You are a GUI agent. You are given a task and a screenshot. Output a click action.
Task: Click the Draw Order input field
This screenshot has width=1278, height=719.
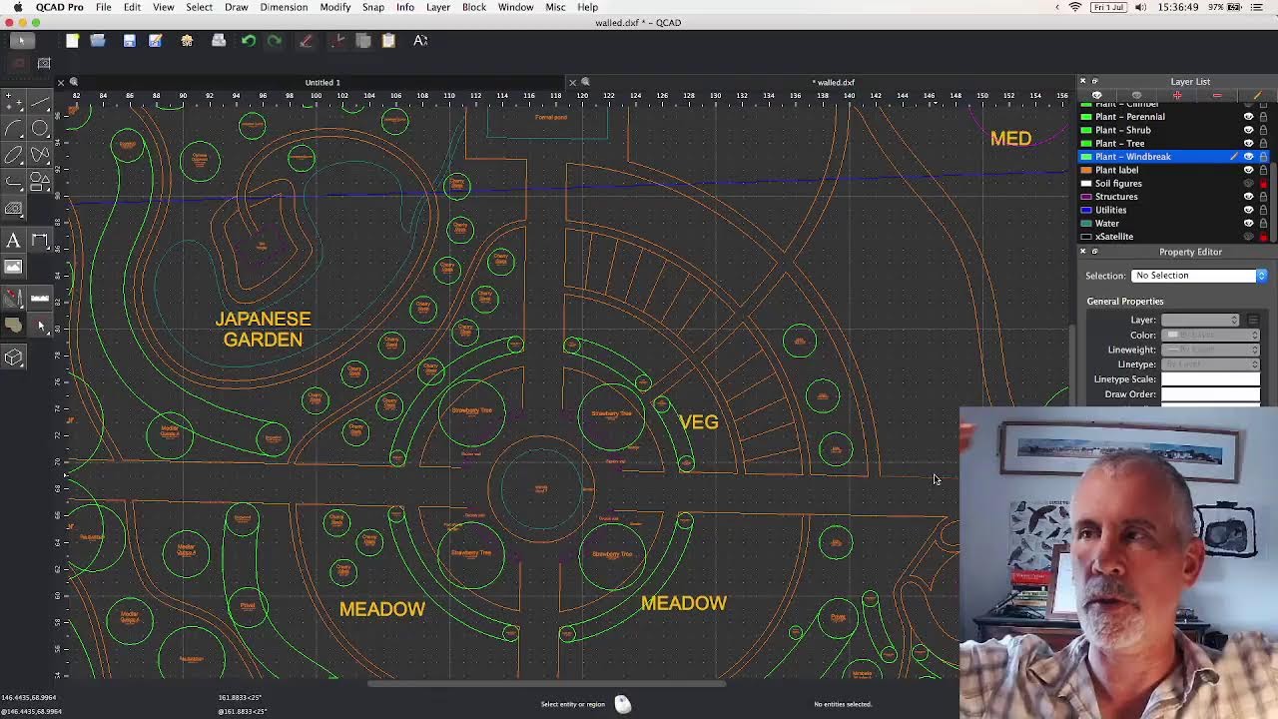pyautogui.click(x=1209, y=394)
